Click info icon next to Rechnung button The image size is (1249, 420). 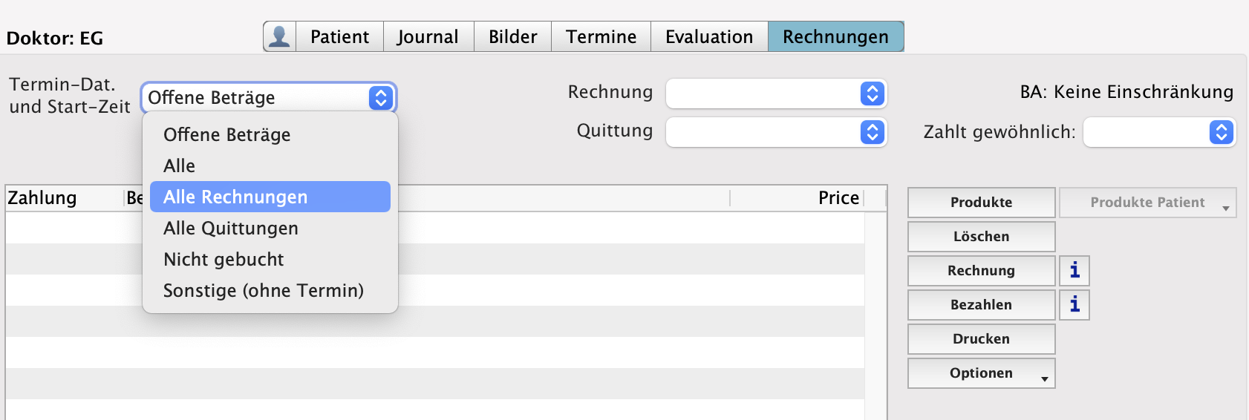pyautogui.click(x=1074, y=271)
